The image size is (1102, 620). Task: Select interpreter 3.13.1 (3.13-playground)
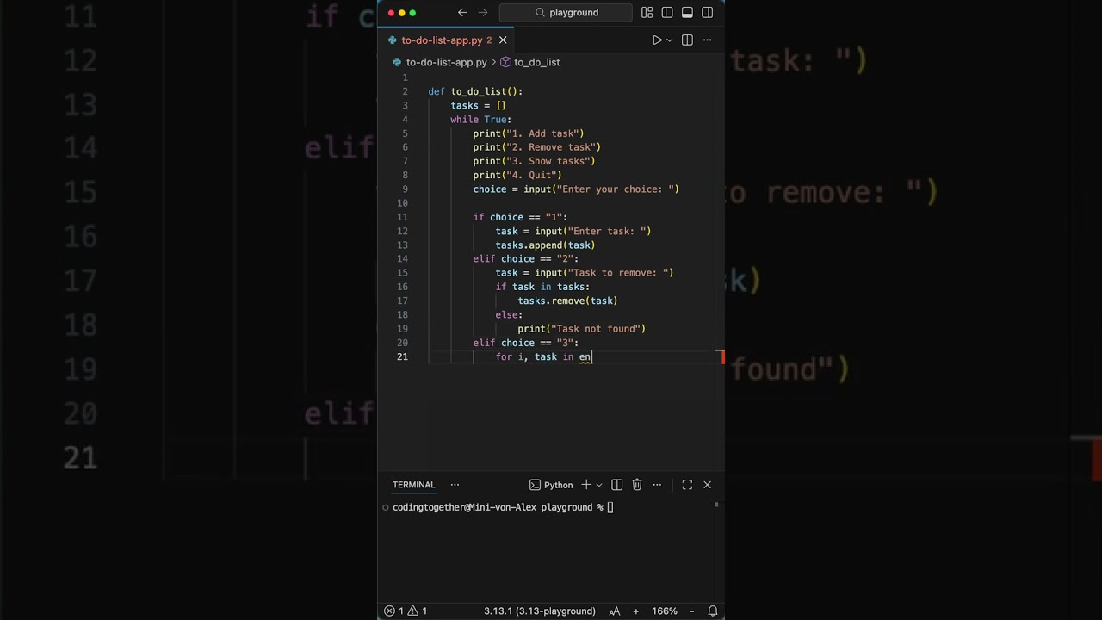pyautogui.click(x=540, y=611)
